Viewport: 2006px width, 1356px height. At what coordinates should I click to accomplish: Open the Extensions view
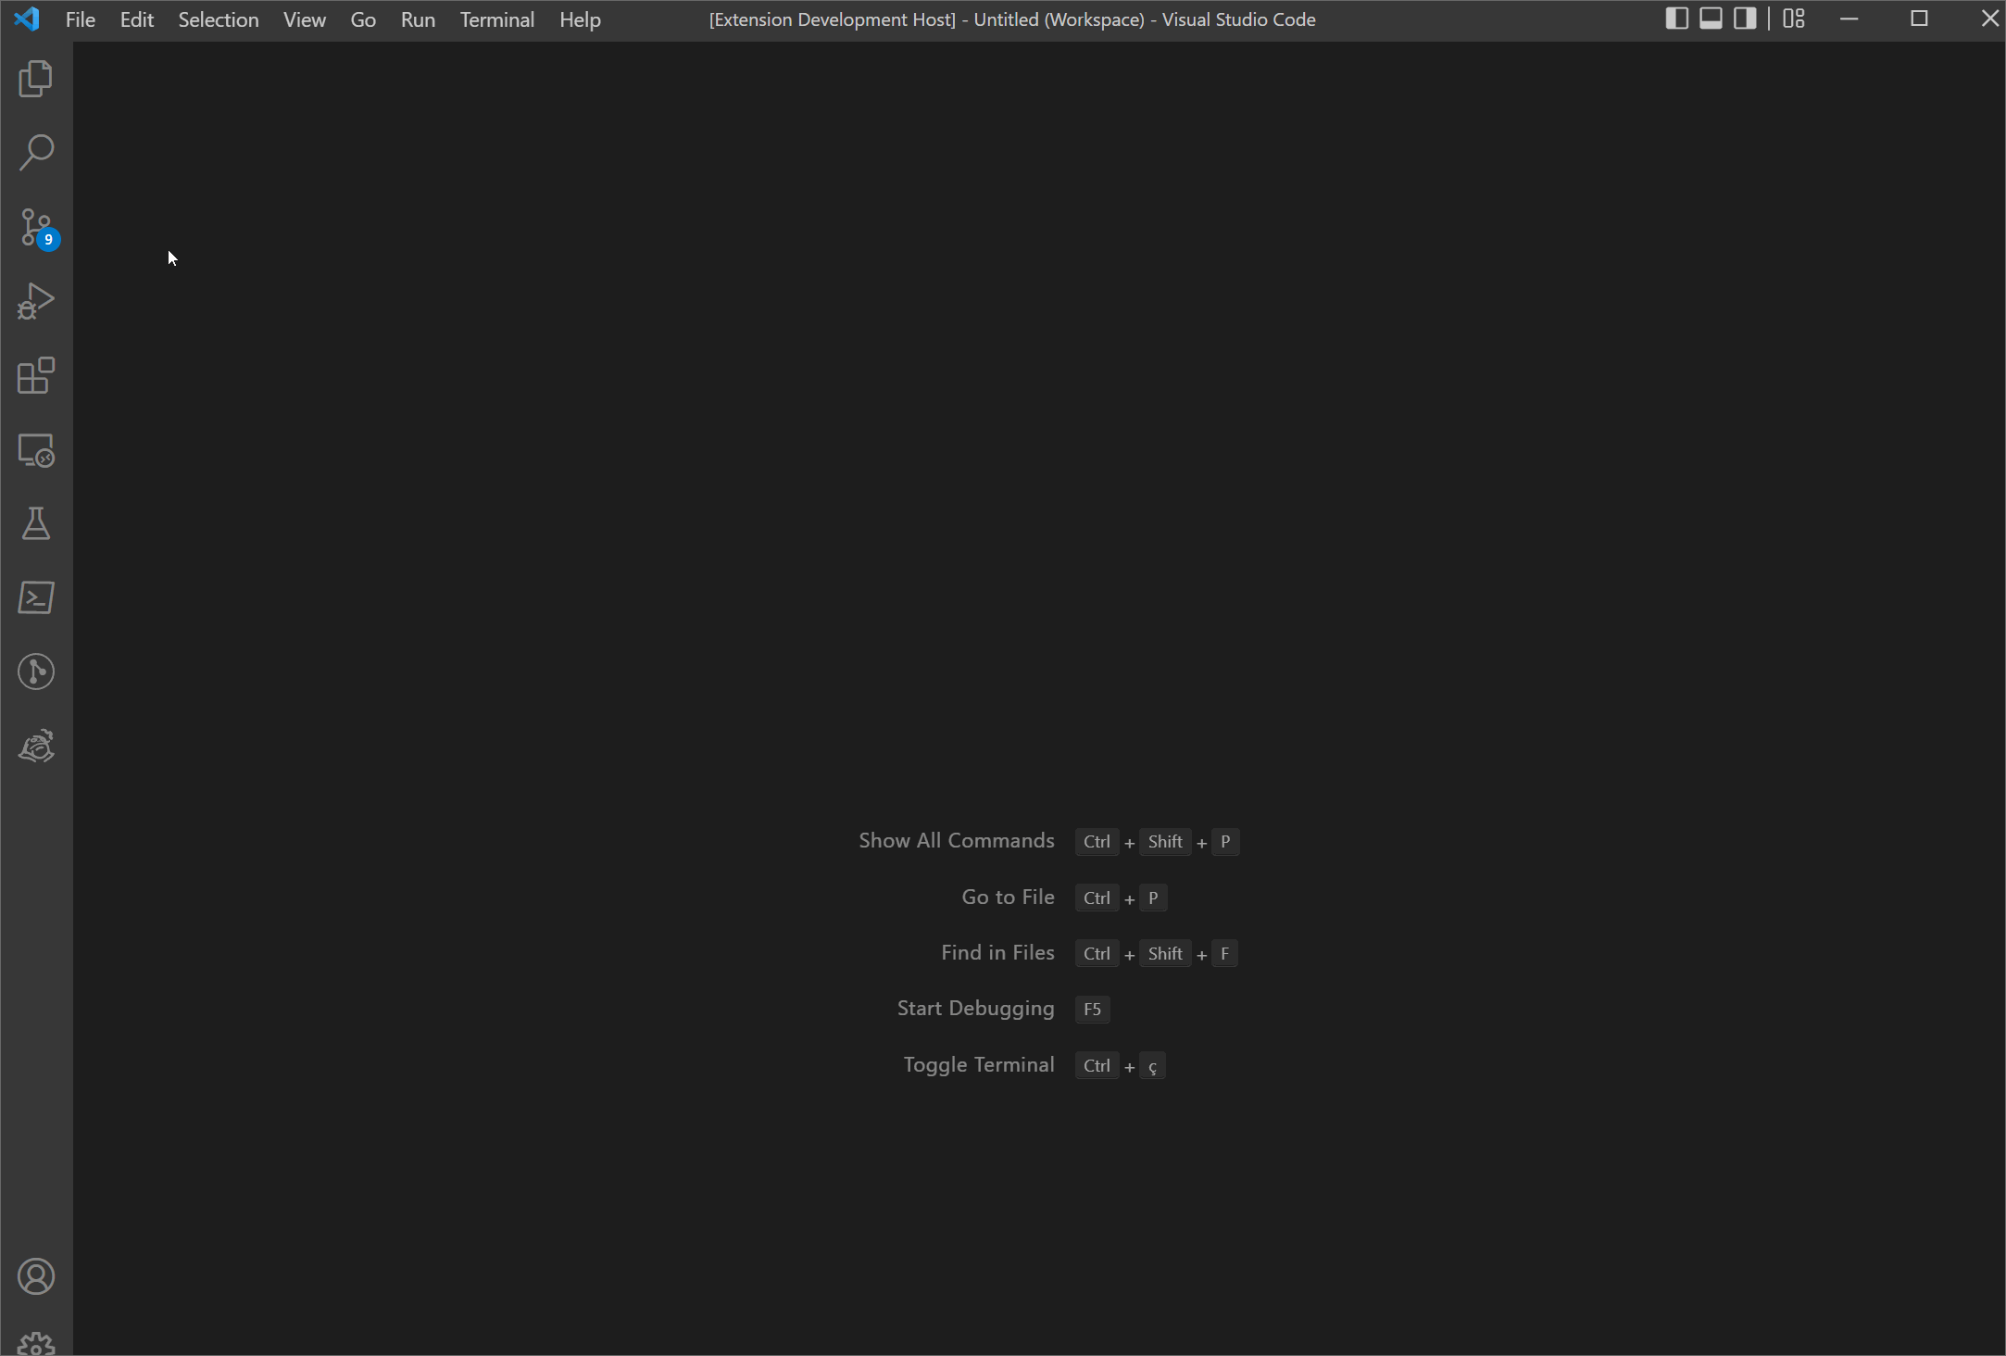point(36,375)
